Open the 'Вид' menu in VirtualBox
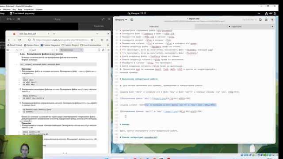This screenshot has width=283, height=159. tap(14, 10)
